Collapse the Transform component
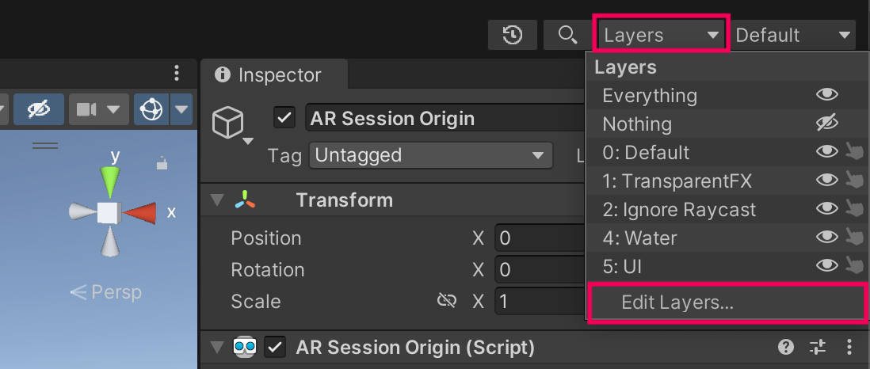This screenshot has height=369, width=870. click(x=217, y=200)
